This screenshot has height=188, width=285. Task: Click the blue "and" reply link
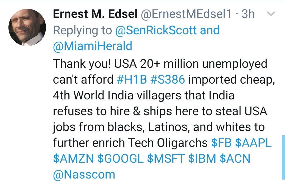click(x=210, y=30)
